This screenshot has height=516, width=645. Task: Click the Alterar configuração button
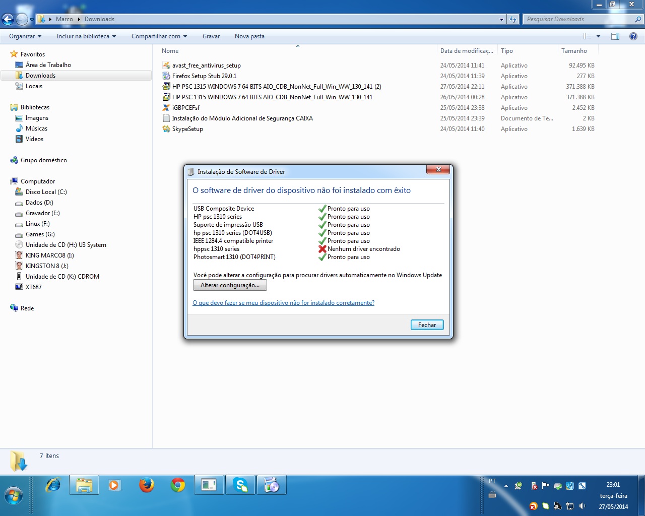coord(230,285)
